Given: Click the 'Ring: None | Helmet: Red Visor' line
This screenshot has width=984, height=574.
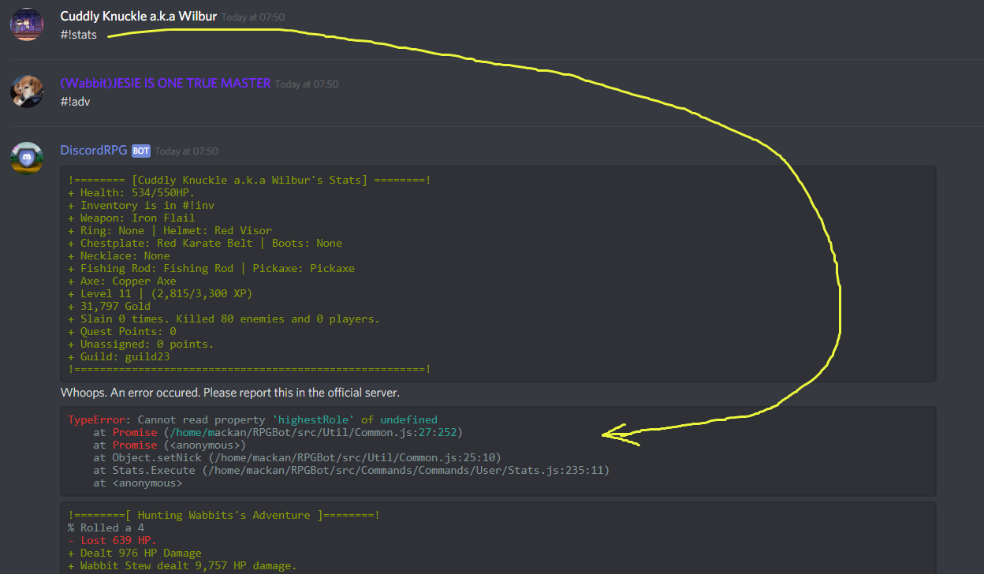Looking at the screenshot, I should pyautogui.click(x=170, y=230).
